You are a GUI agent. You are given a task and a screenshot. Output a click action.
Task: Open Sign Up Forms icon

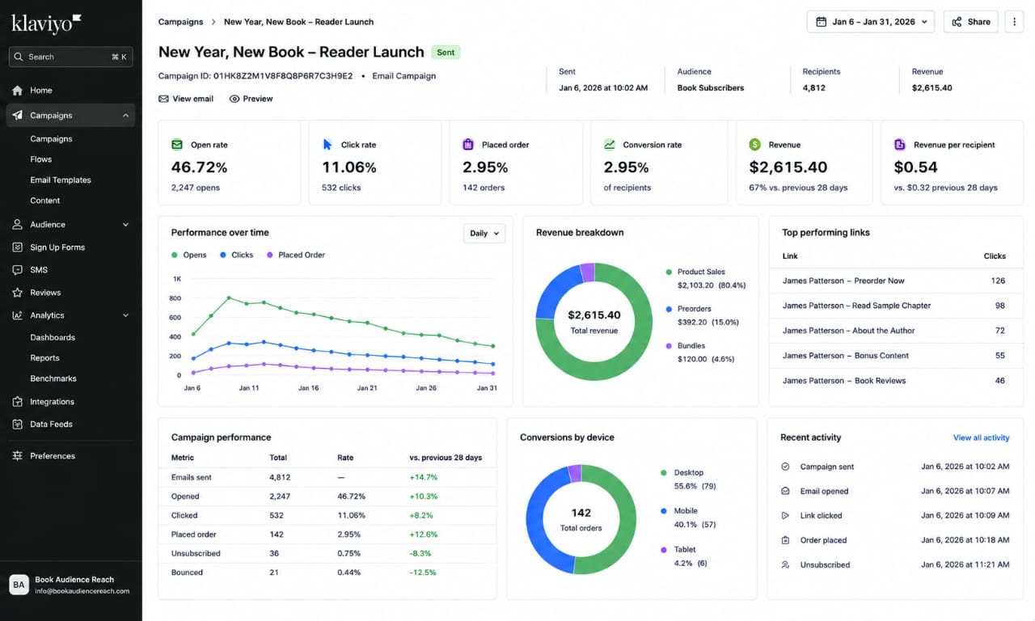(17, 247)
